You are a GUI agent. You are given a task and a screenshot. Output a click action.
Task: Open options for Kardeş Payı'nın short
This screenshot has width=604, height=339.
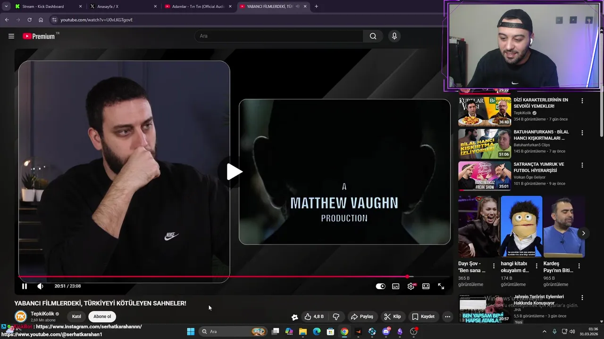click(x=579, y=266)
